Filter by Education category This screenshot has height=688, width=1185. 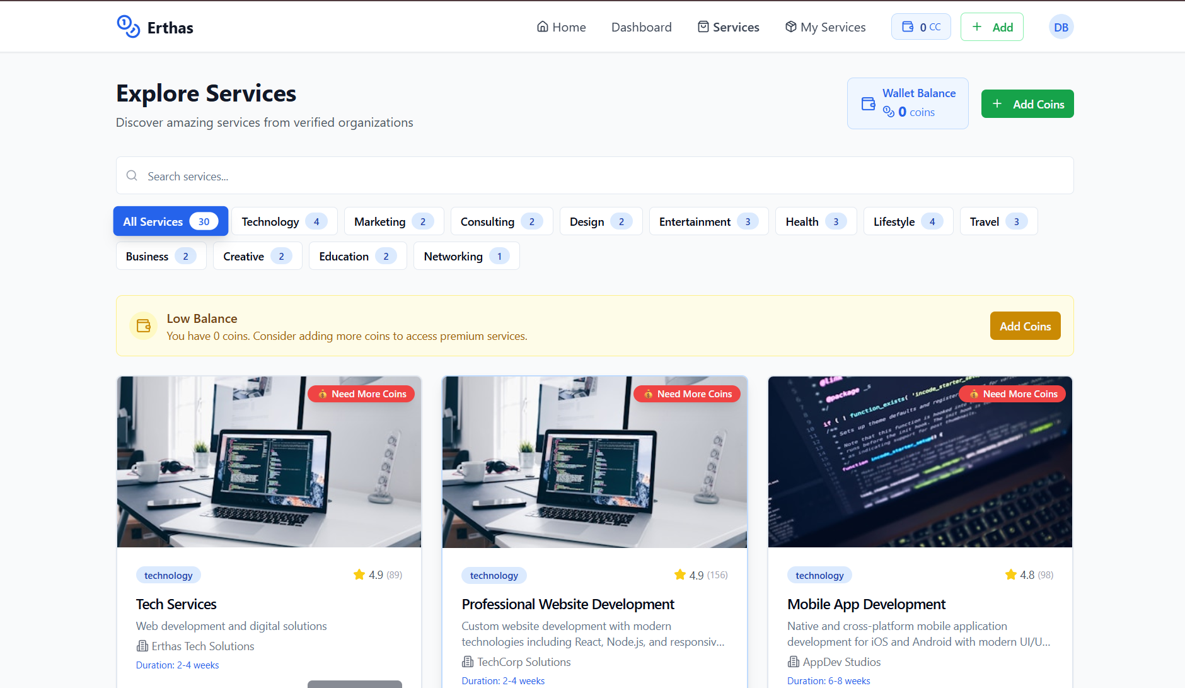[357, 256]
